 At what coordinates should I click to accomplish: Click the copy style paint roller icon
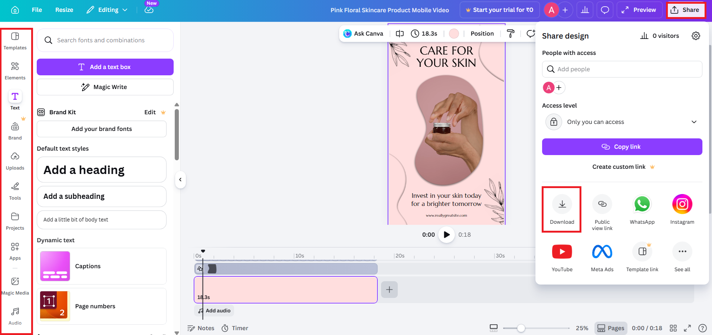511,33
